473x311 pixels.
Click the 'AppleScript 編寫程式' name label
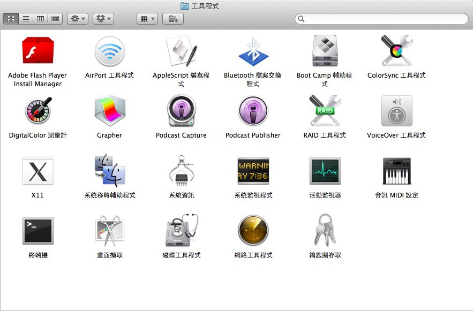point(181,79)
